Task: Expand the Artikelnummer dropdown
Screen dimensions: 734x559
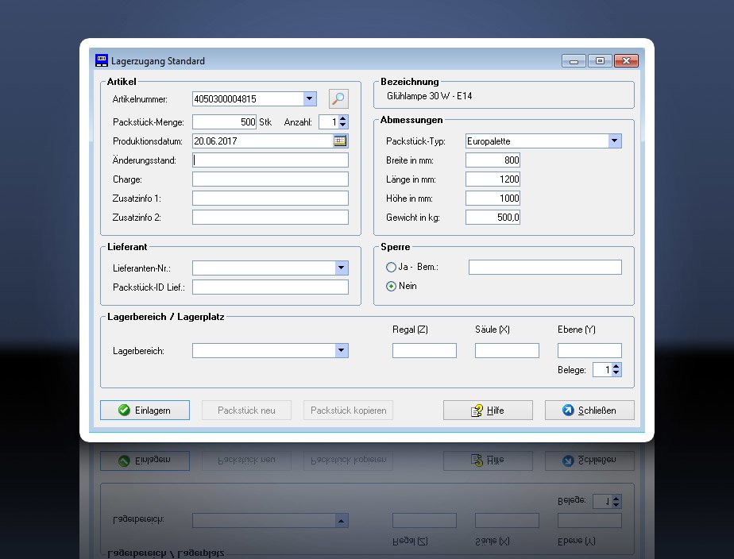Action: tap(309, 98)
